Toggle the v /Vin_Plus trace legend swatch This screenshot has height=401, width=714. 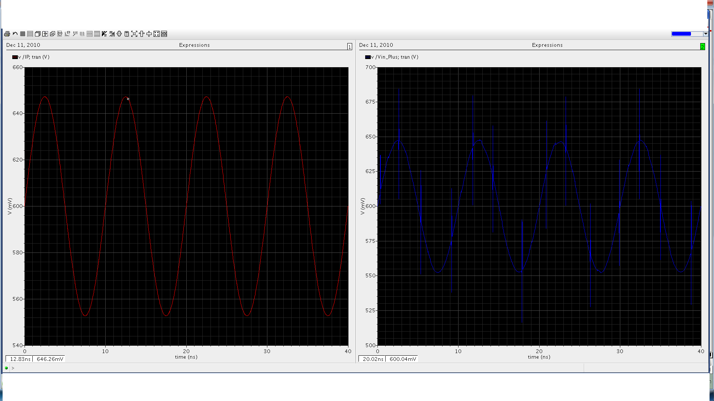tap(368, 57)
